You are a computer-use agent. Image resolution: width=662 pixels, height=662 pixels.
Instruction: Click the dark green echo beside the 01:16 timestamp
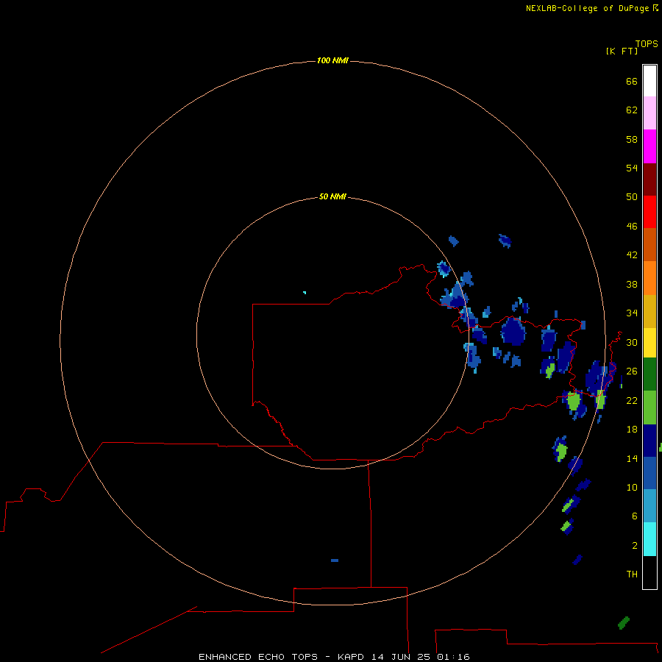tap(624, 623)
